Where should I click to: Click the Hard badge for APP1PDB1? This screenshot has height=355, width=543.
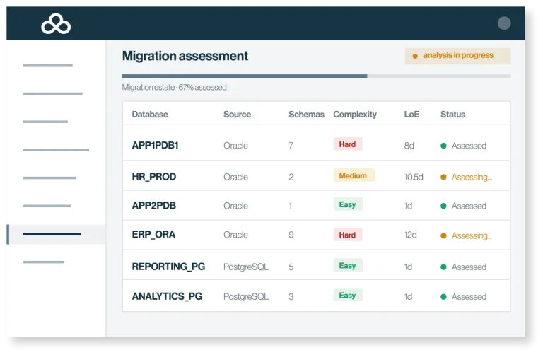pos(348,144)
